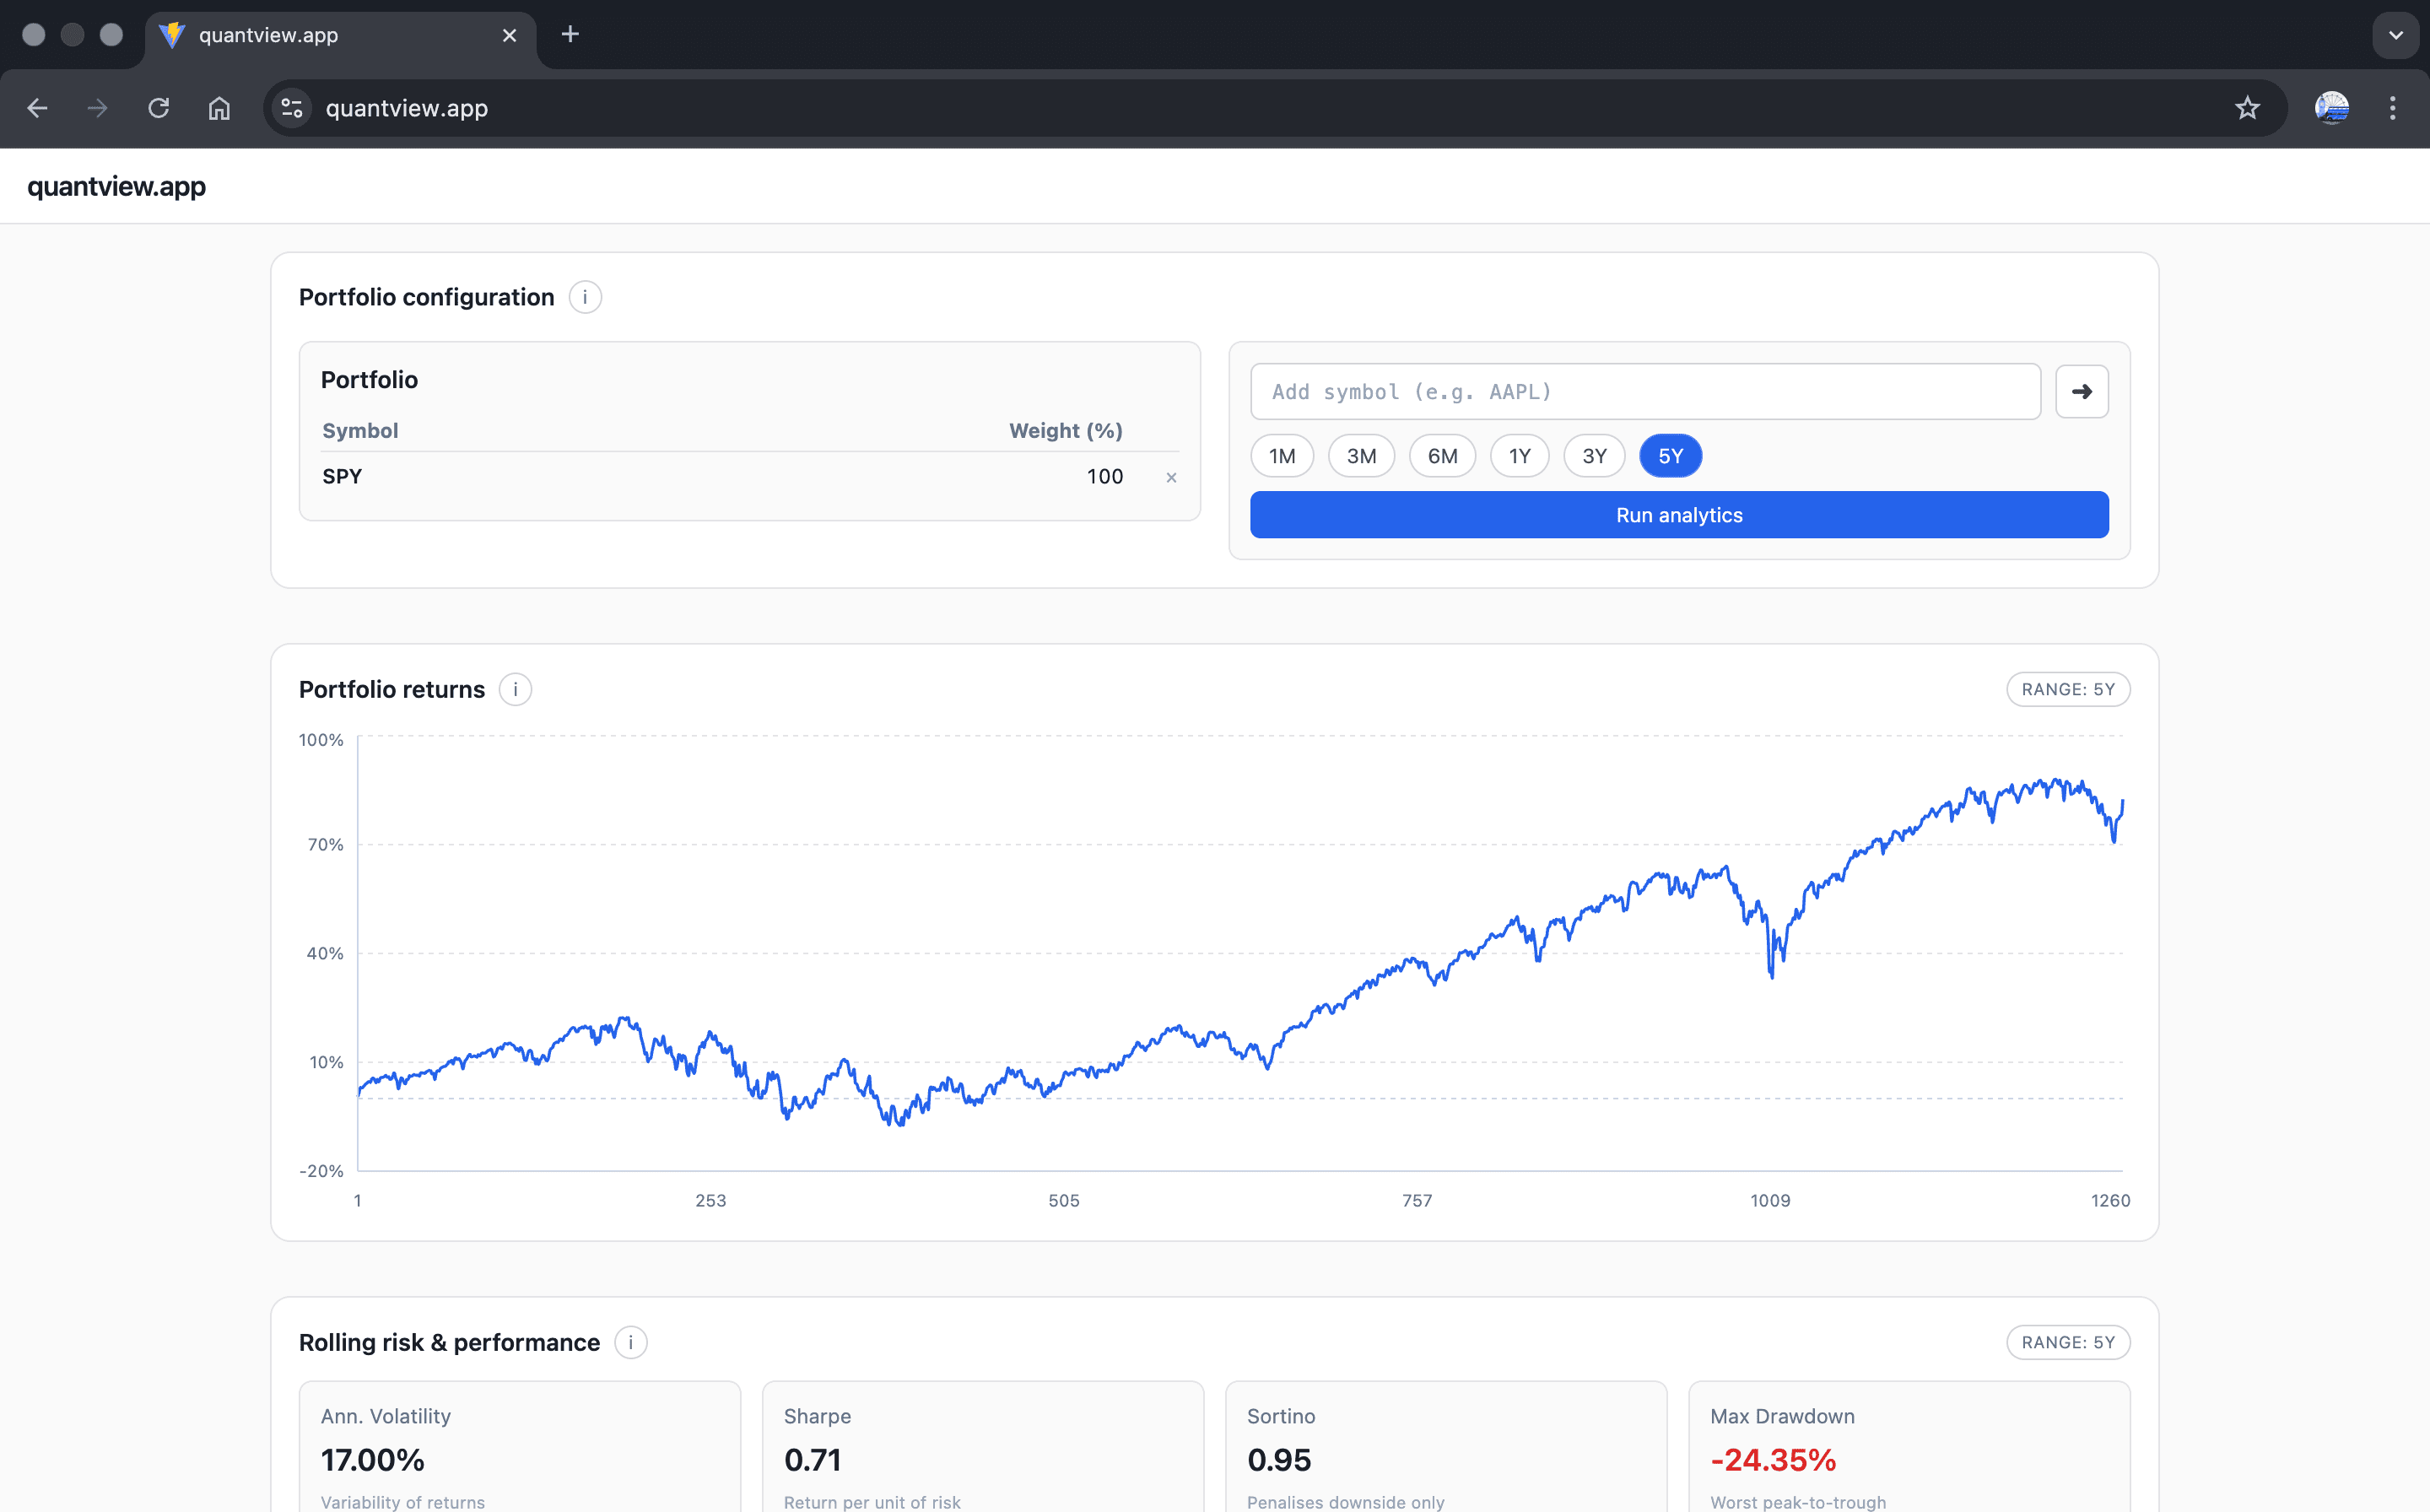
Task: Bookmark this page with the star icon
Action: pyautogui.click(x=2247, y=108)
